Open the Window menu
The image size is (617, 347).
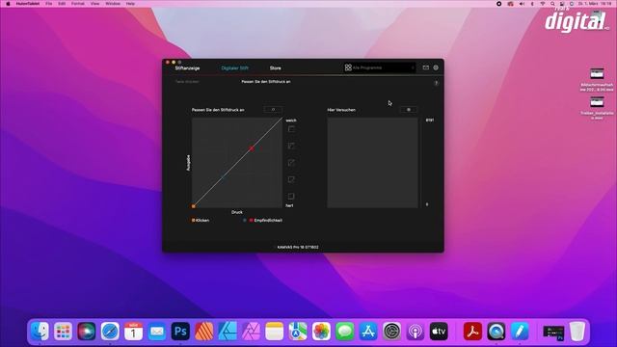click(113, 4)
